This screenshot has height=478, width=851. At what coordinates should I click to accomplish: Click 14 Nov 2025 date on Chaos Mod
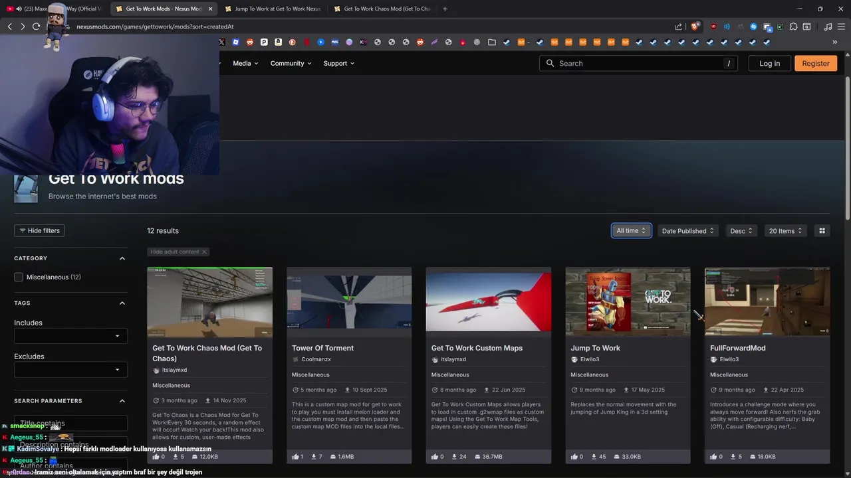coord(230,400)
